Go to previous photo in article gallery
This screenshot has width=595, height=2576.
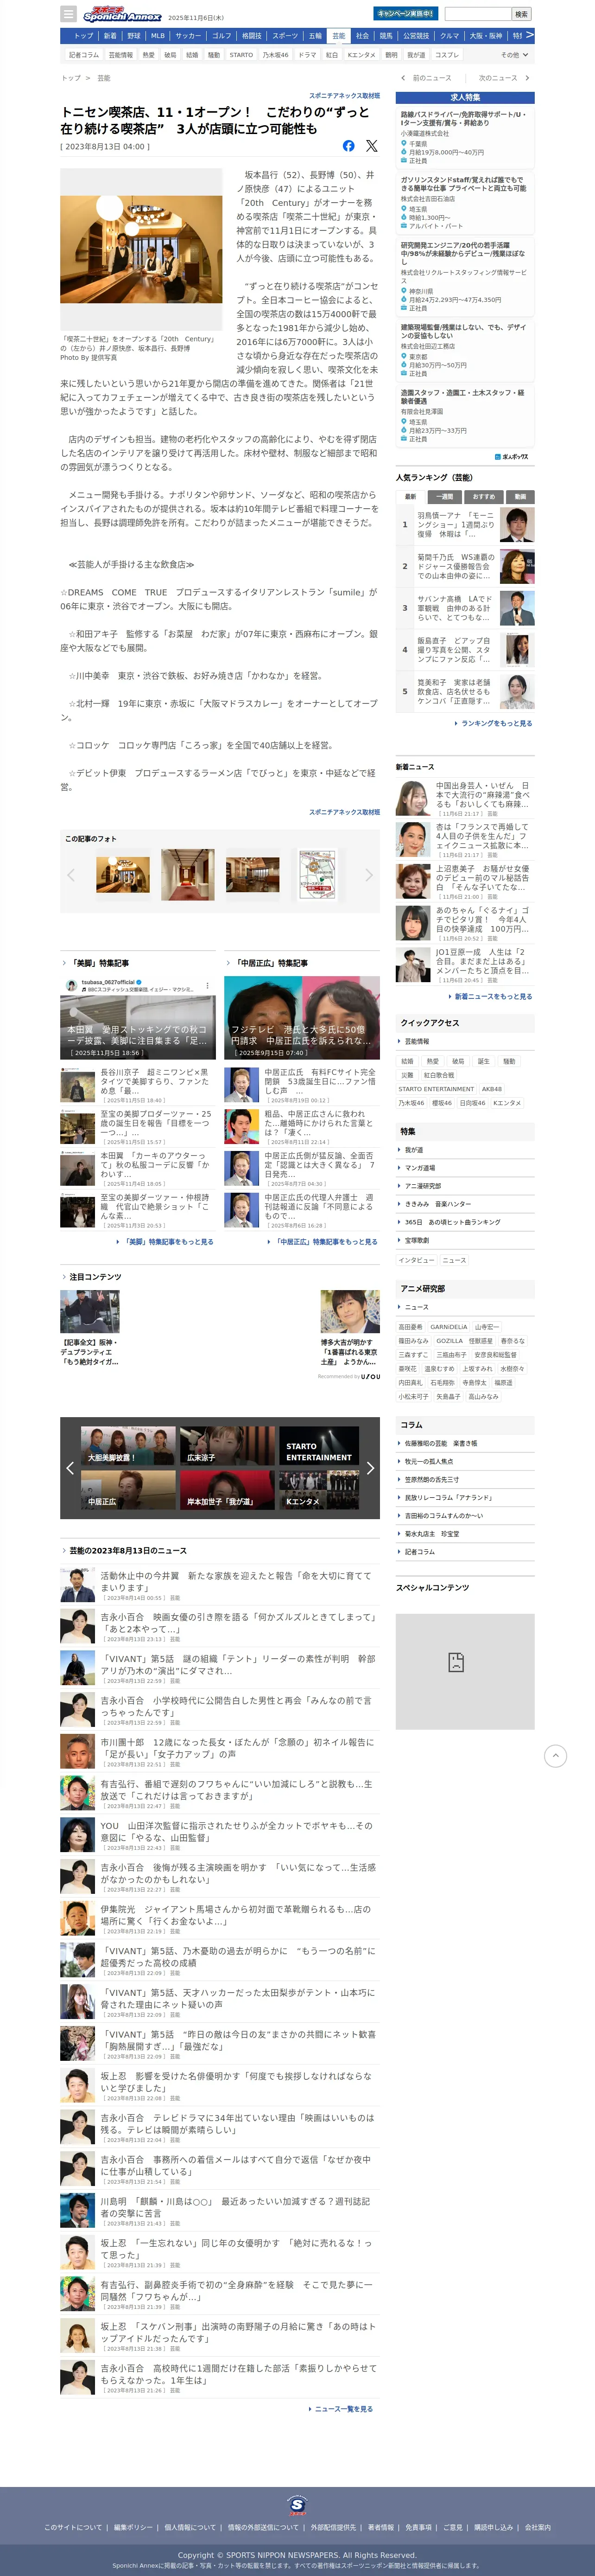tap(70, 875)
